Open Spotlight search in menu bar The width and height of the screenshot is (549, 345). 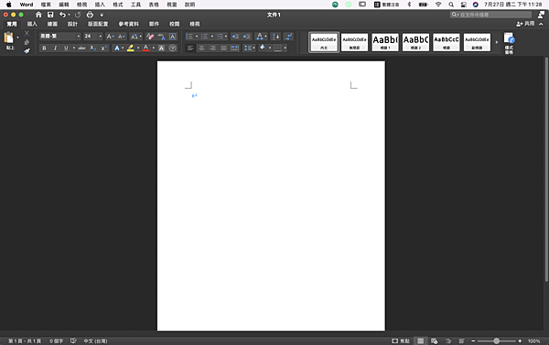451,5
